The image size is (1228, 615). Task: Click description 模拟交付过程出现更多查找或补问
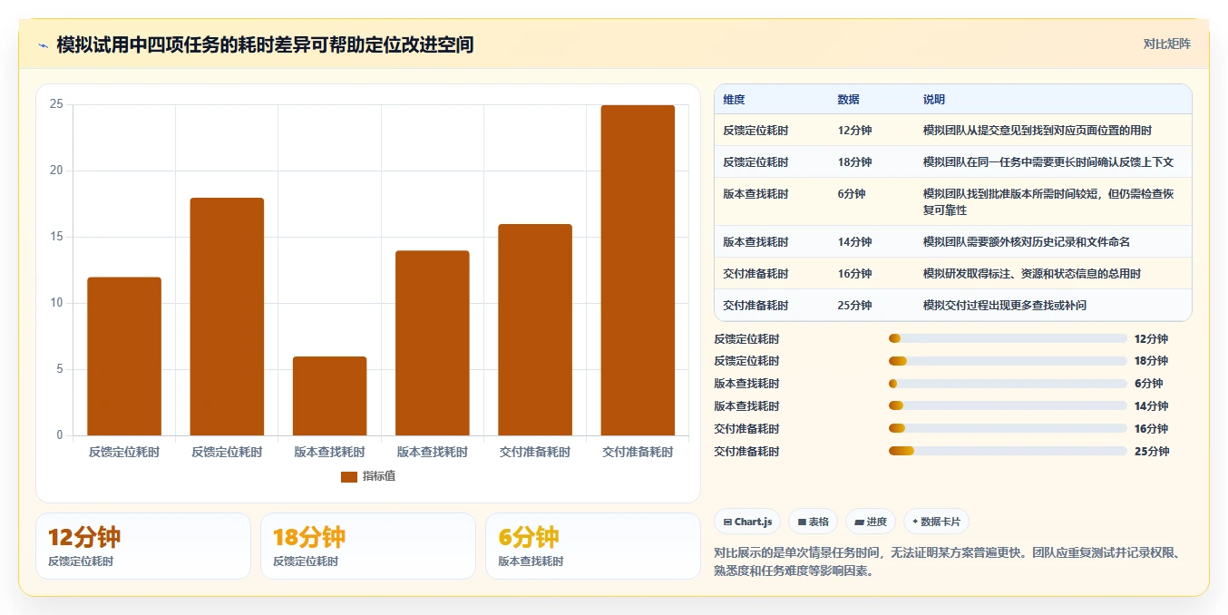click(1005, 306)
